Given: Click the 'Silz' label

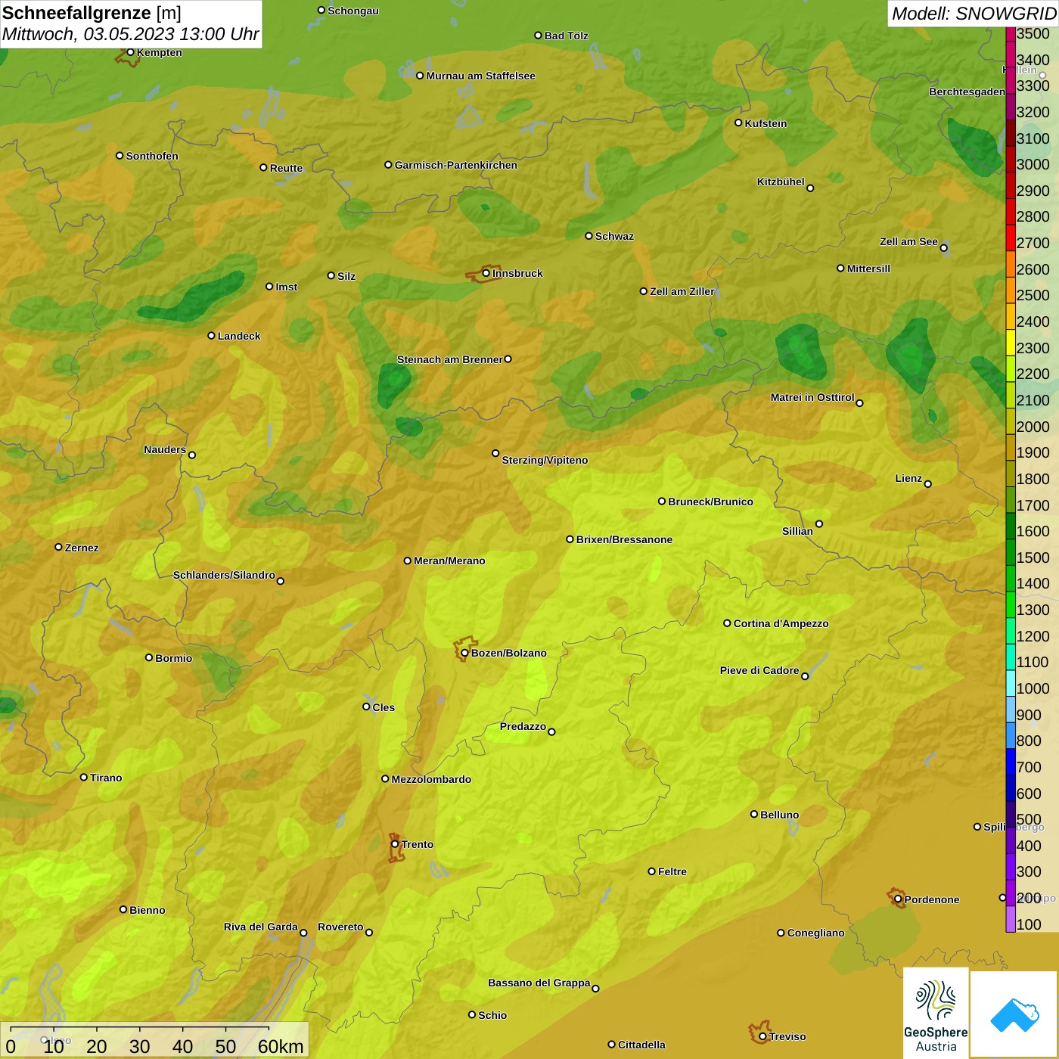Looking at the screenshot, I should click(346, 276).
